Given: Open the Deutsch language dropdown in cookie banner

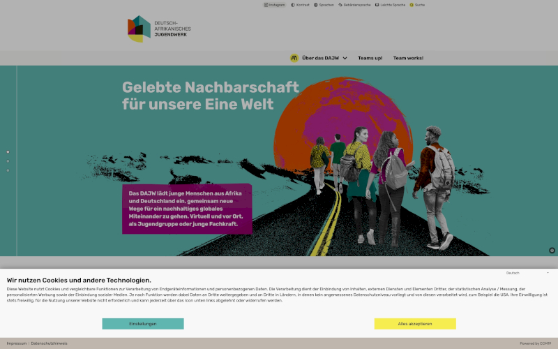Looking at the screenshot, I should 527,273.
